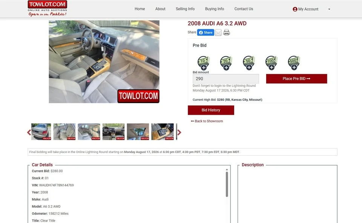Select the Make Audi row

(x=40, y=199)
